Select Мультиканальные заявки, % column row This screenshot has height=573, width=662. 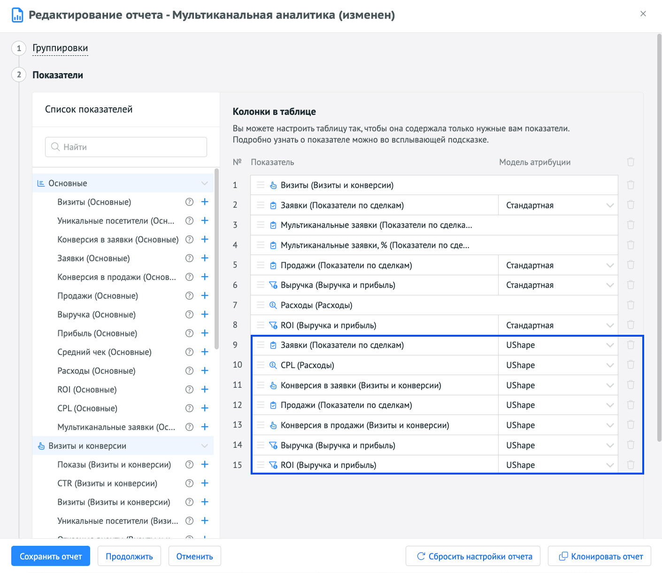coord(434,245)
